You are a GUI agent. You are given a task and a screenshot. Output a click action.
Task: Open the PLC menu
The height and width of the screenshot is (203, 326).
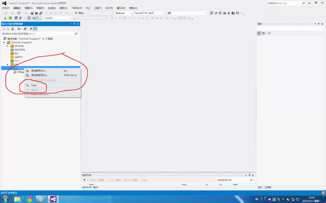[88, 8]
